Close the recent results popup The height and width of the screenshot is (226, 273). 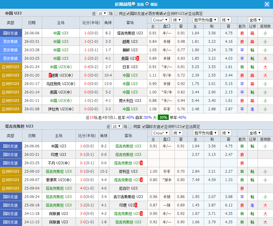tap(267, 4)
